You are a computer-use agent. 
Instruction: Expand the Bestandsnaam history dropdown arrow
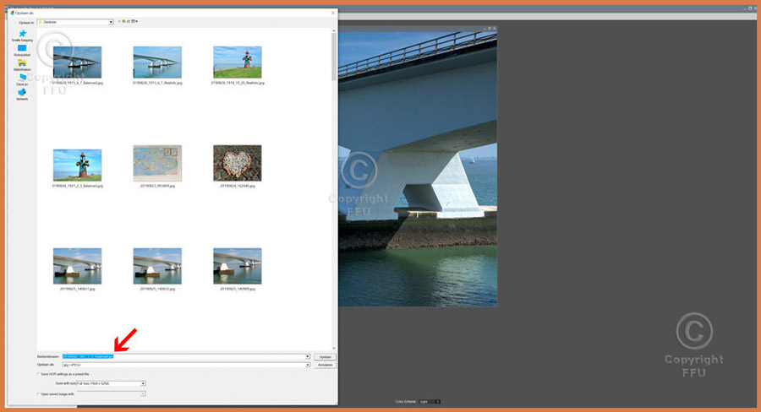307,356
